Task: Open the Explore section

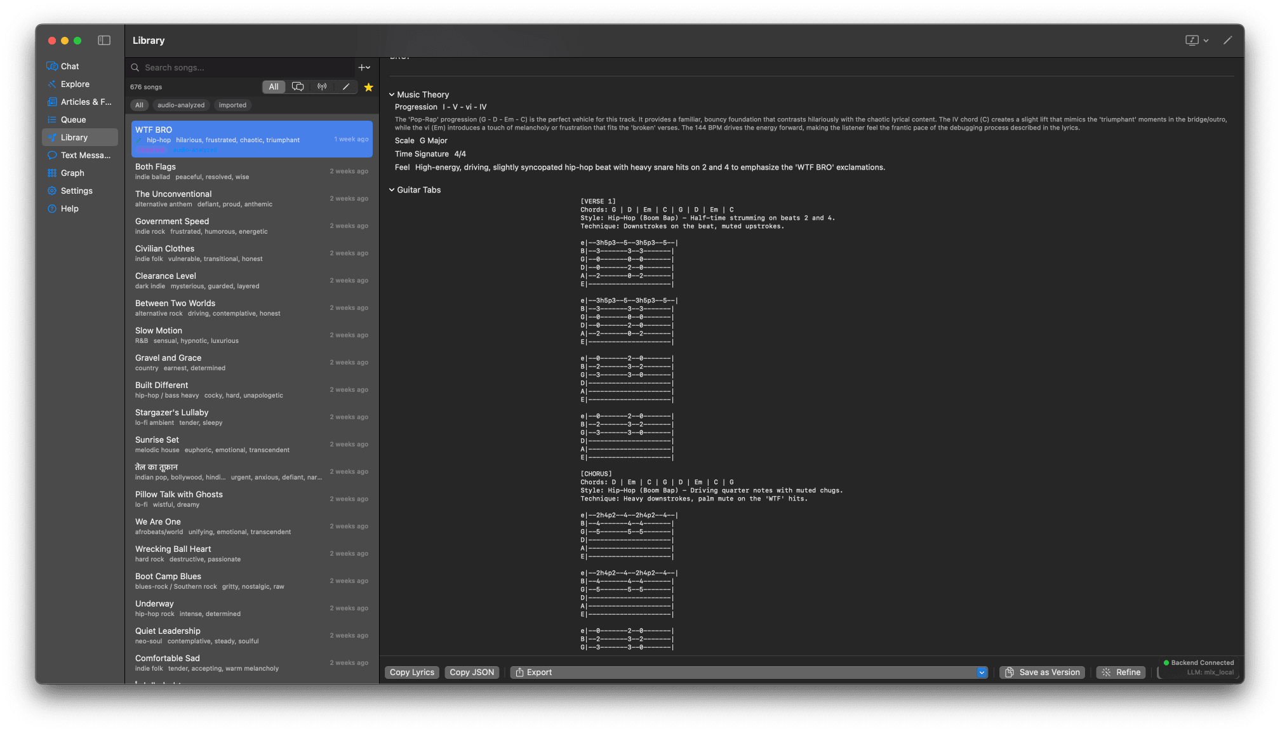Action: point(80,84)
